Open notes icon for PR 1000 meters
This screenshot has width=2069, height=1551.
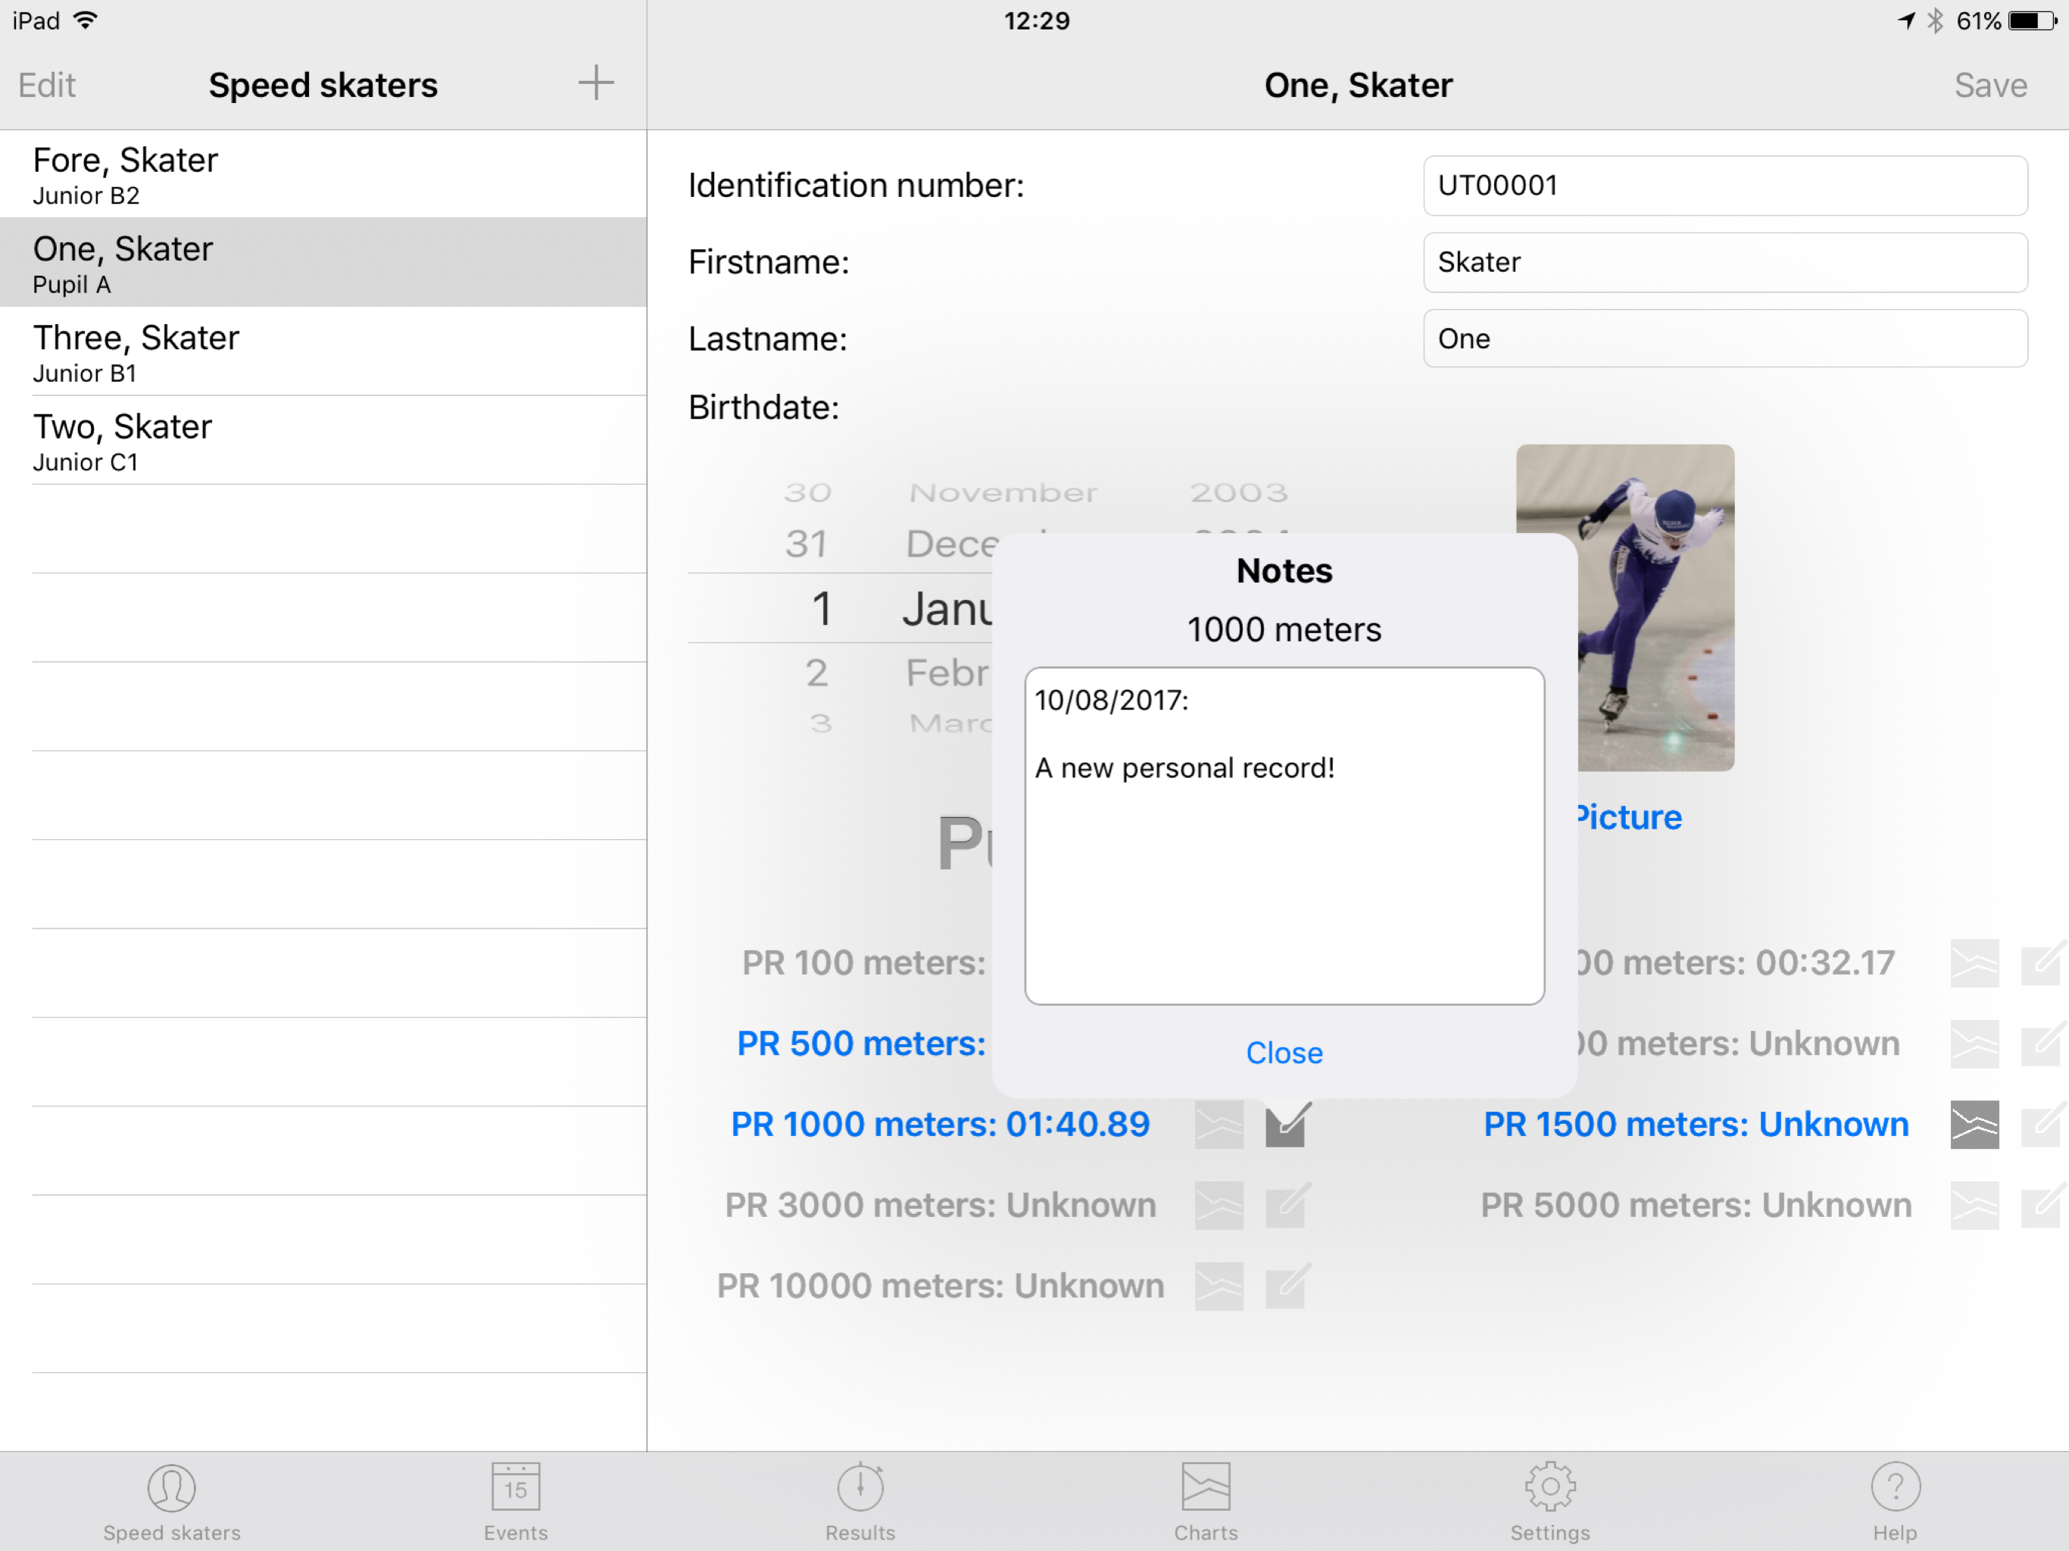(x=1287, y=1125)
